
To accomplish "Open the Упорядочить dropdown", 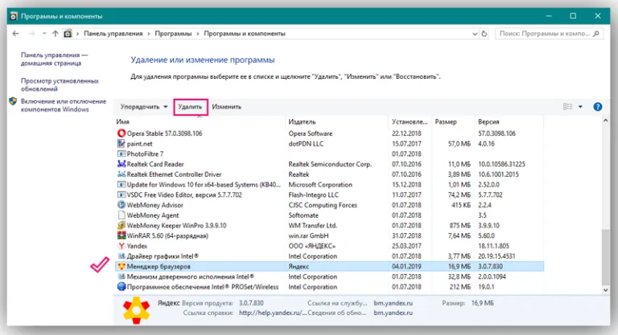I will (x=144, y=107).
